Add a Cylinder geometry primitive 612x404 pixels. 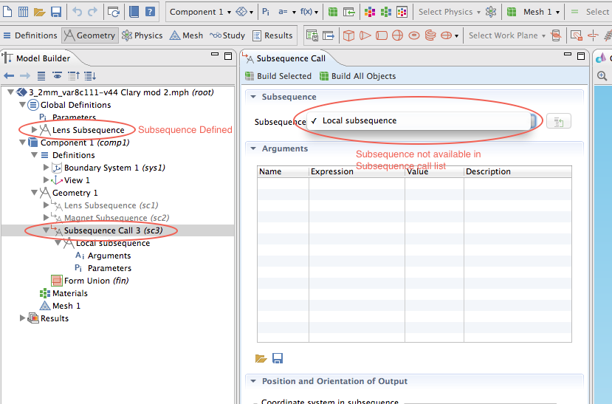click(382, 35)
